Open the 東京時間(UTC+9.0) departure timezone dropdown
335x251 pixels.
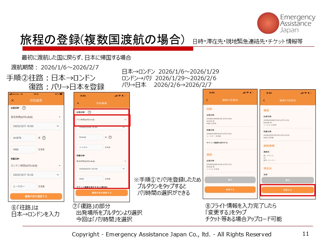coord(36,117)
